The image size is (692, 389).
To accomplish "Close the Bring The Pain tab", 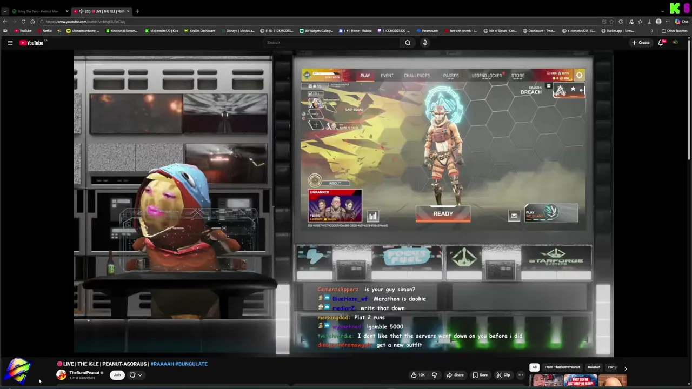I will [x=67, y=11].
